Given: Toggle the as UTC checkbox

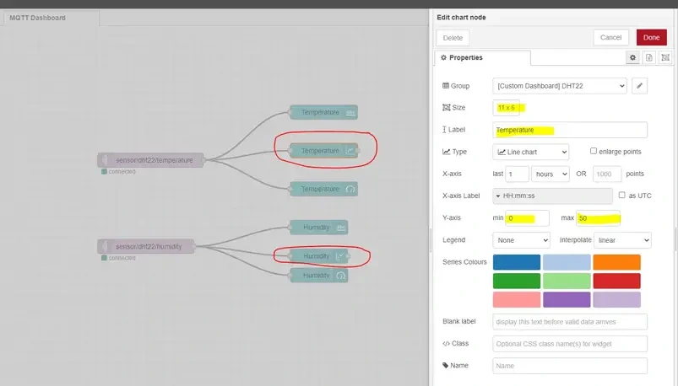Looking at the screenshot, I should point(621,196).
